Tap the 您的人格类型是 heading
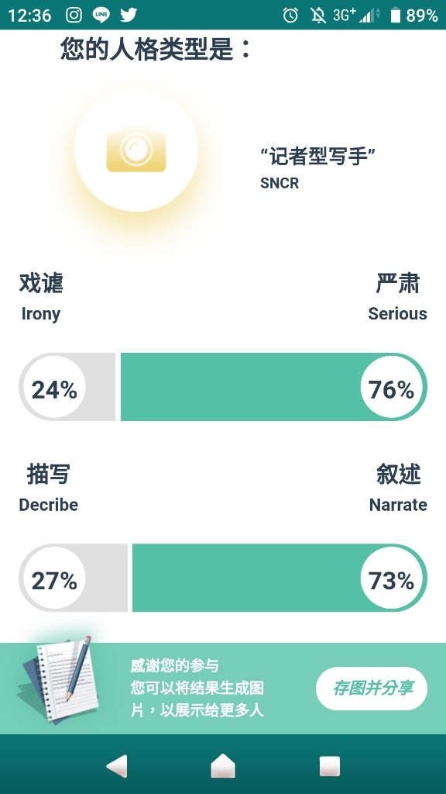The width and height of the screenshot is (446, 794). coord(156,49)
